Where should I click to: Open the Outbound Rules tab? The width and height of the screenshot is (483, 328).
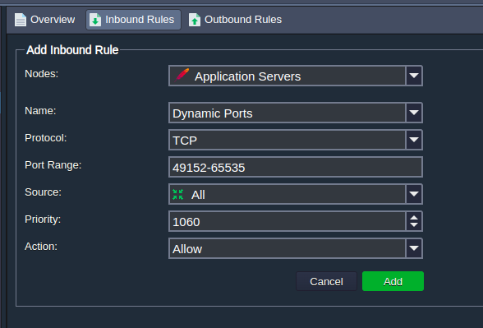pyautogui.click(x=235, y=20)
